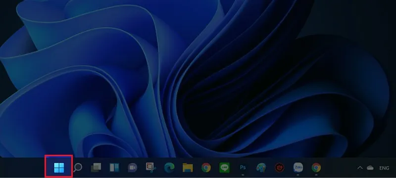Viewport: 396px width, 178px height.
Task: Click the ENG language indicator
Action: point(384,168)
